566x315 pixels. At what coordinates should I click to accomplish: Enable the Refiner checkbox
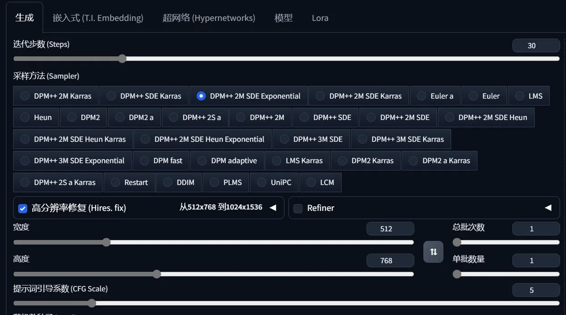(x=298, y=208)
